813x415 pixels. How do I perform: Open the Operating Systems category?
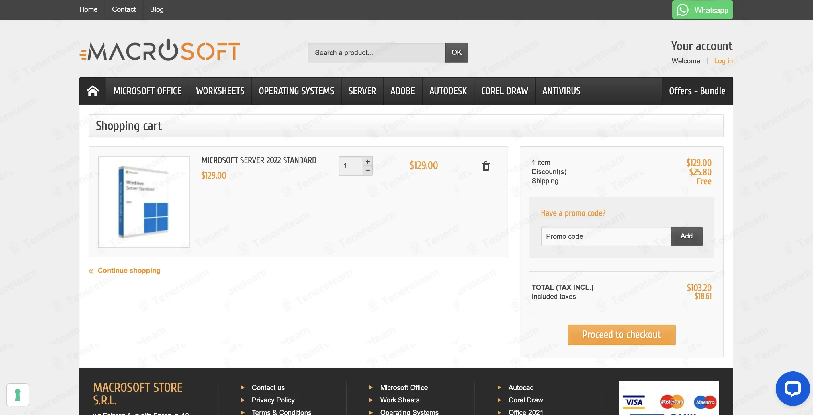pos(296,91)
